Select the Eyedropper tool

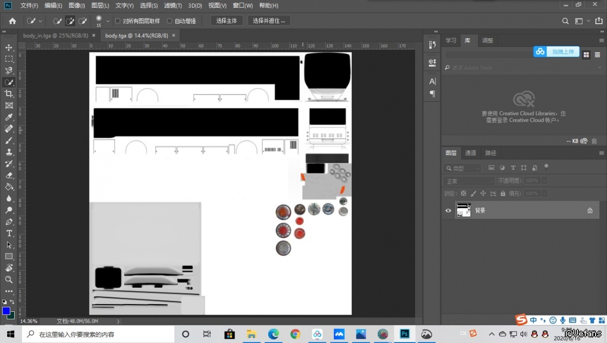point(9,117)
